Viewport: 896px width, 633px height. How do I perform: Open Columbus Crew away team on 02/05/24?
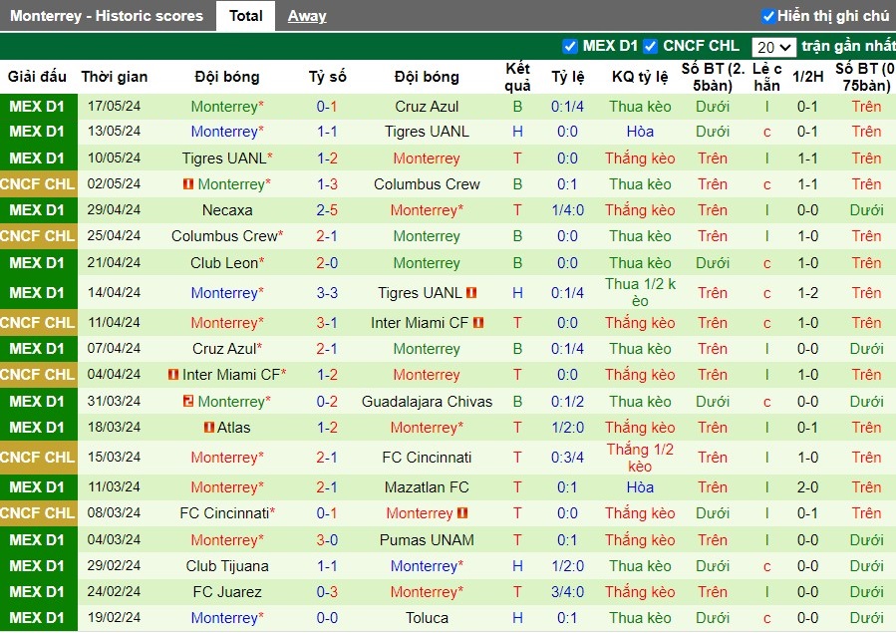pos(427,184)
